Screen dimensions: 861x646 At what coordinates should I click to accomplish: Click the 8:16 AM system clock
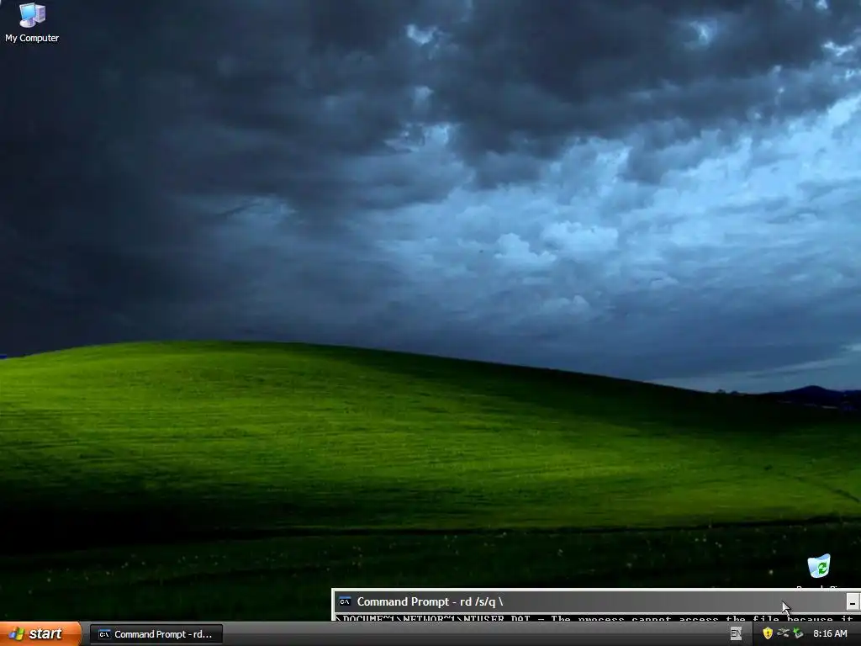click(x=830, y=634)
